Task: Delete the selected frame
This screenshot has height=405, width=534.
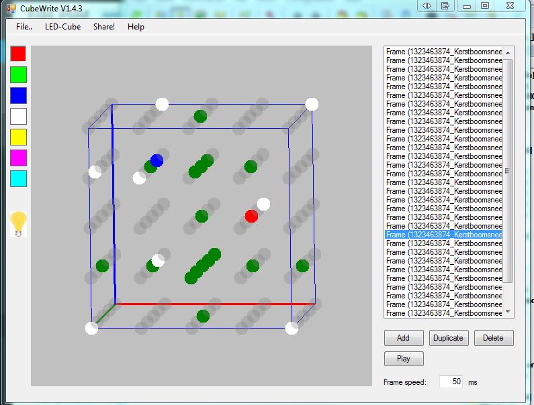Action: click(x=494, y=338)
